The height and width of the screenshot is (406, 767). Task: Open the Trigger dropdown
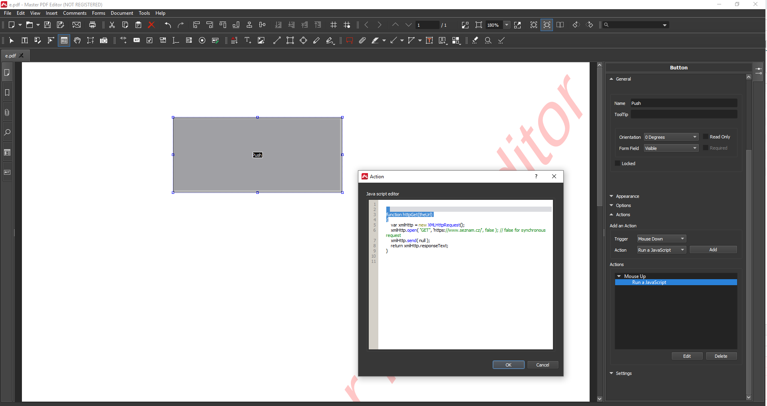click(661, 238)
